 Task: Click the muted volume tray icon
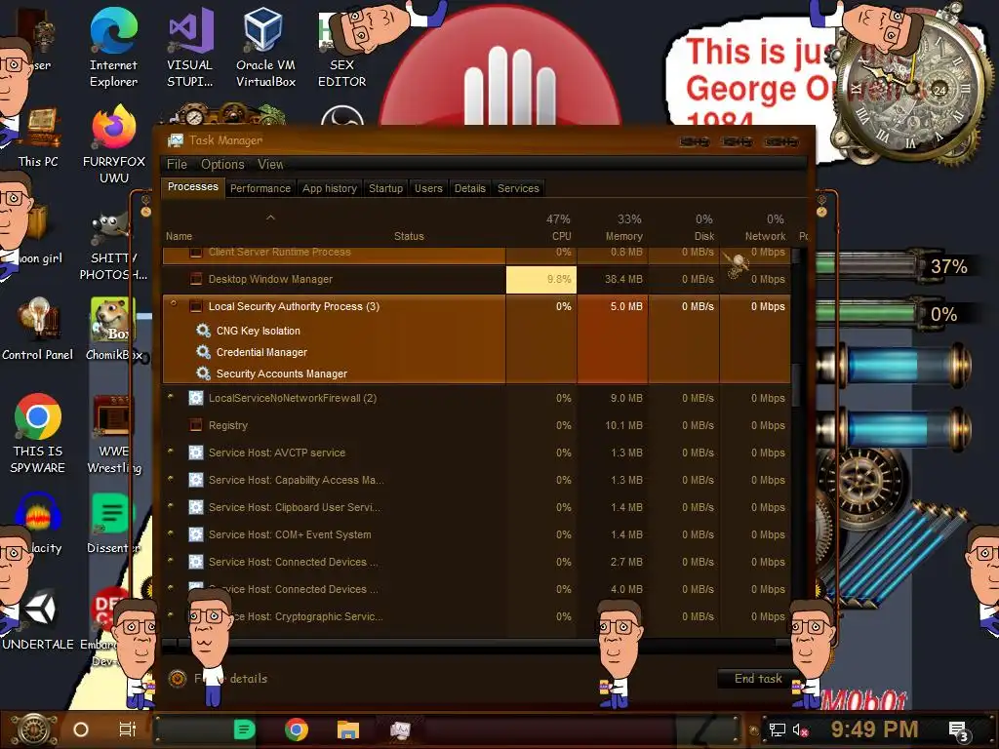(x=800, y=729)
